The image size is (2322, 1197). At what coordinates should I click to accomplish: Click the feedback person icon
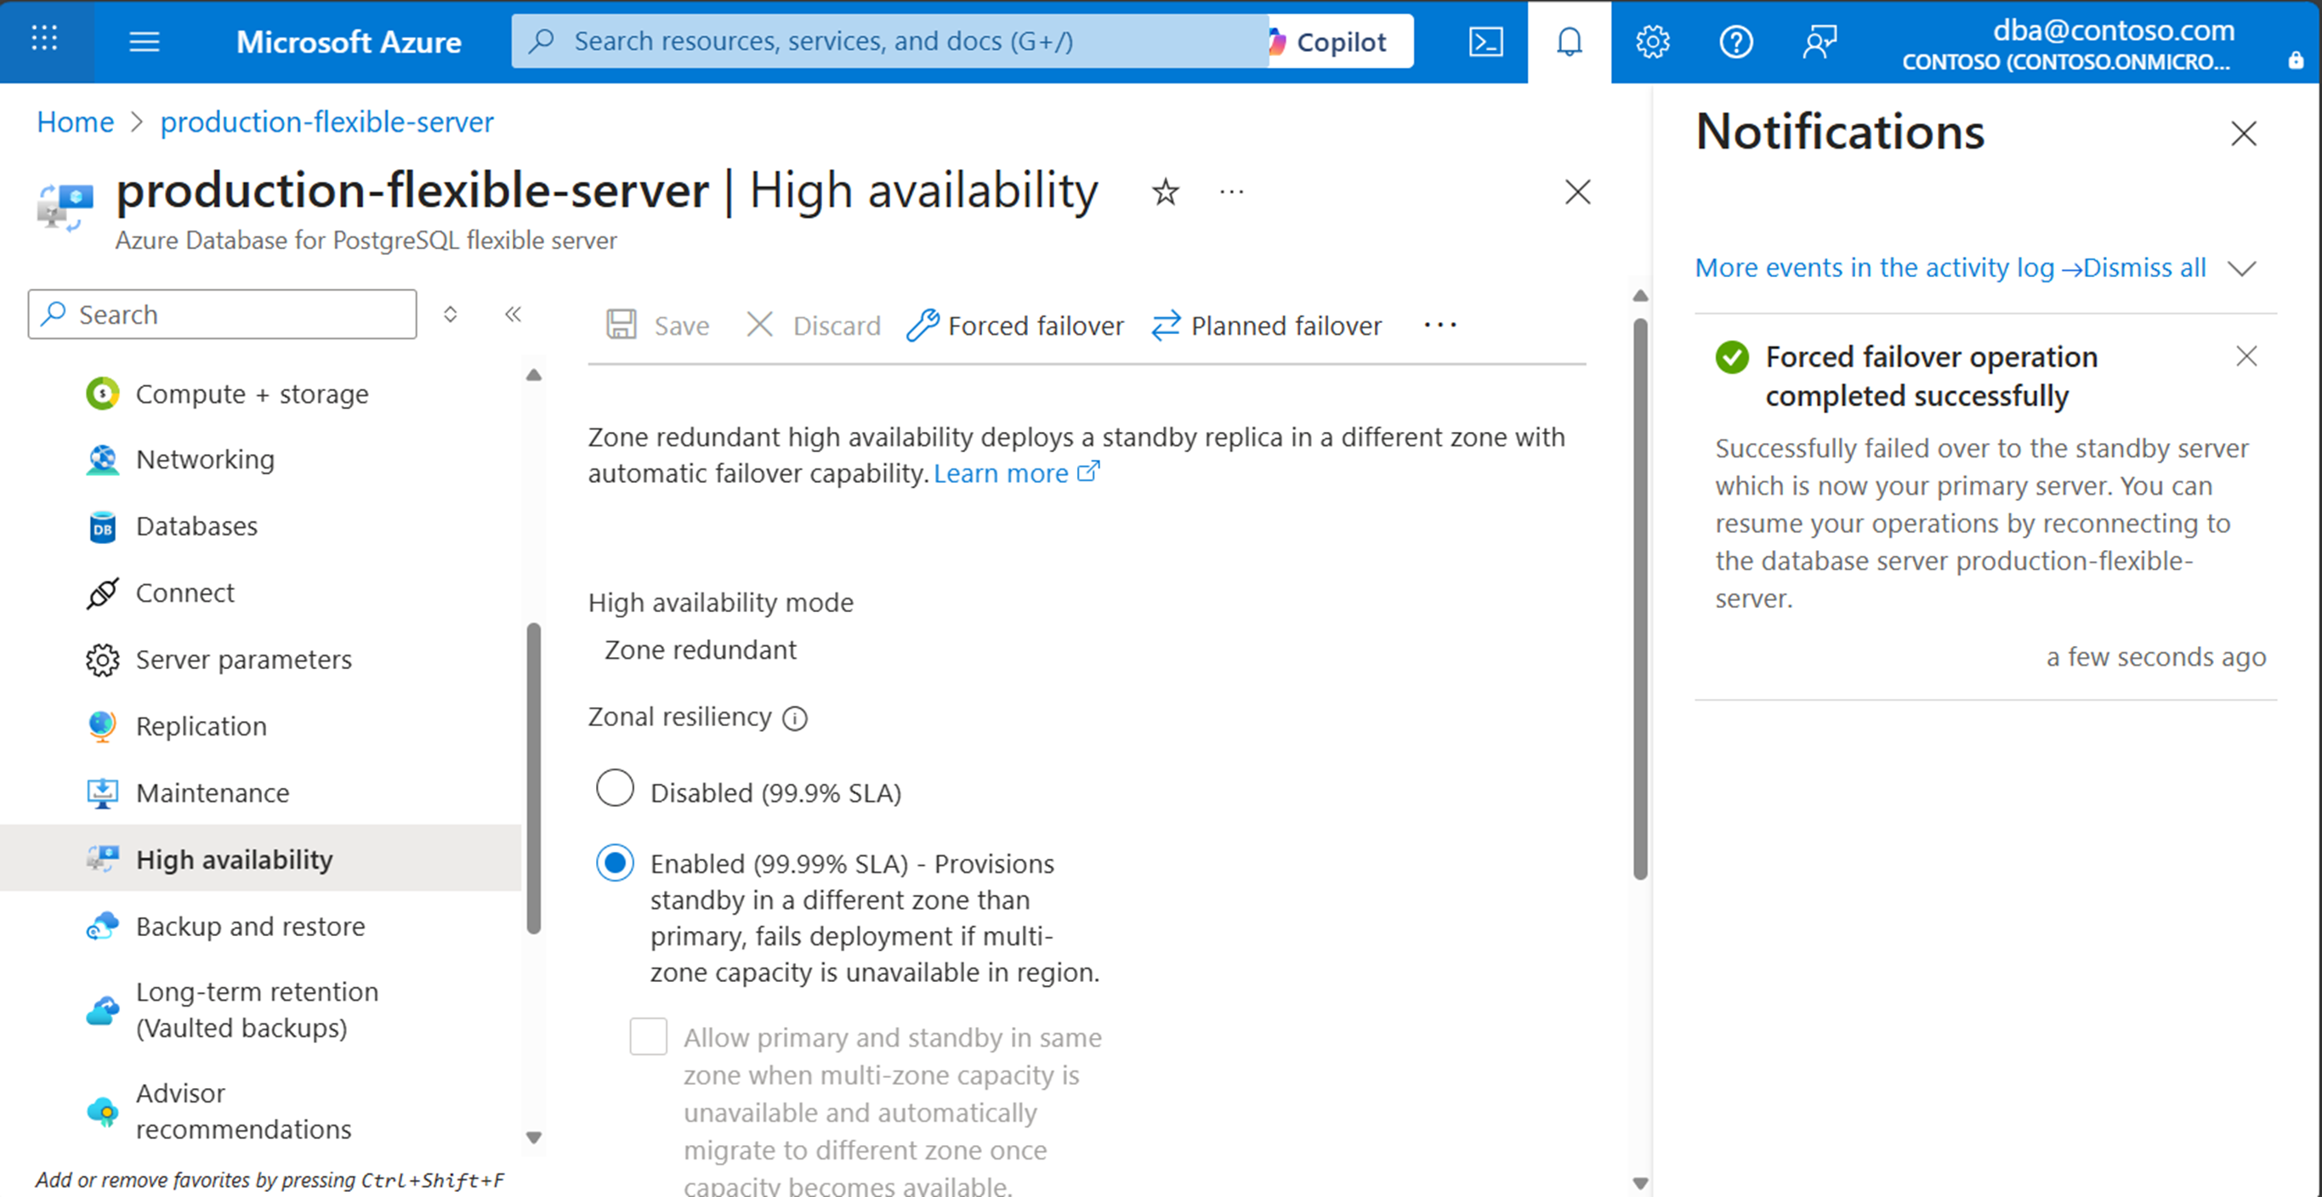pyautogui.click(x=1819, y=42)
